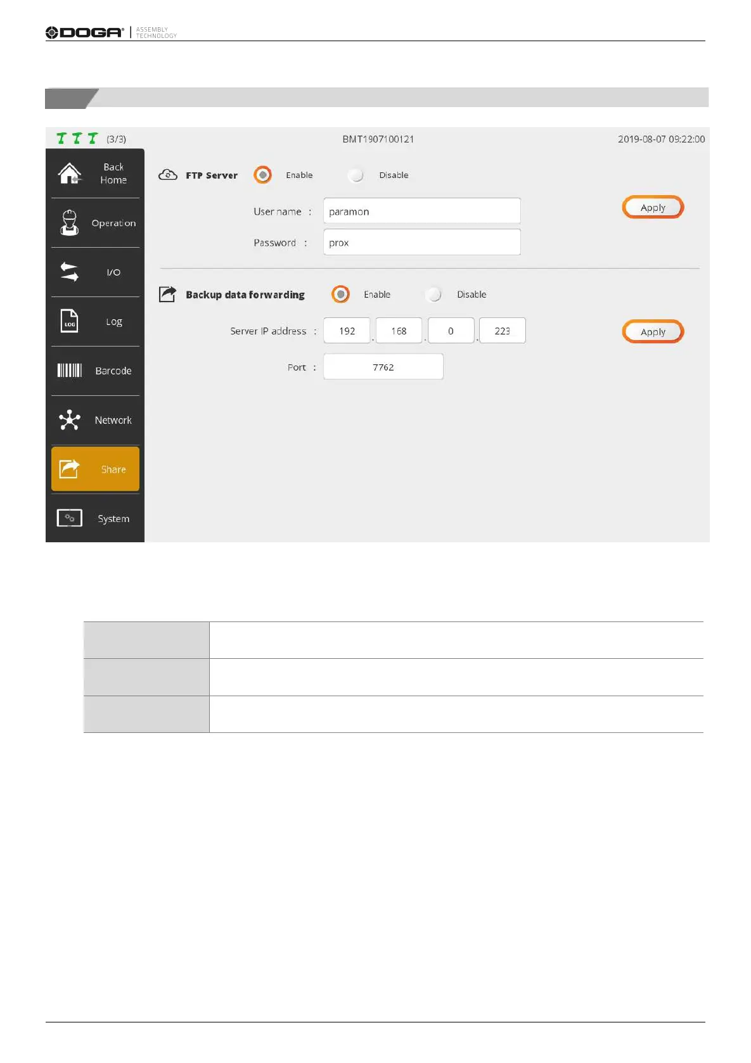The height and width of the screenshot is (1063, 751).
Task: Select the I/O arrows icon
Action: click(69, 272)
